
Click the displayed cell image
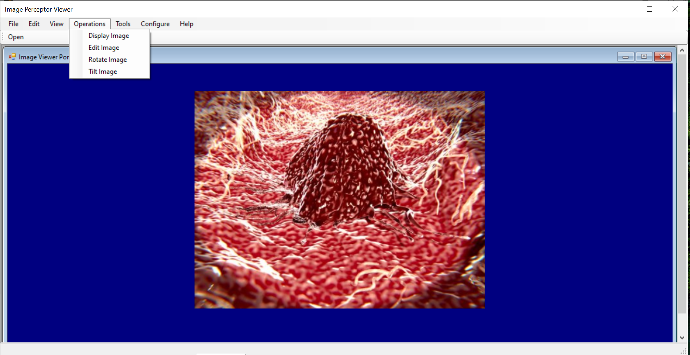[340, 200]
